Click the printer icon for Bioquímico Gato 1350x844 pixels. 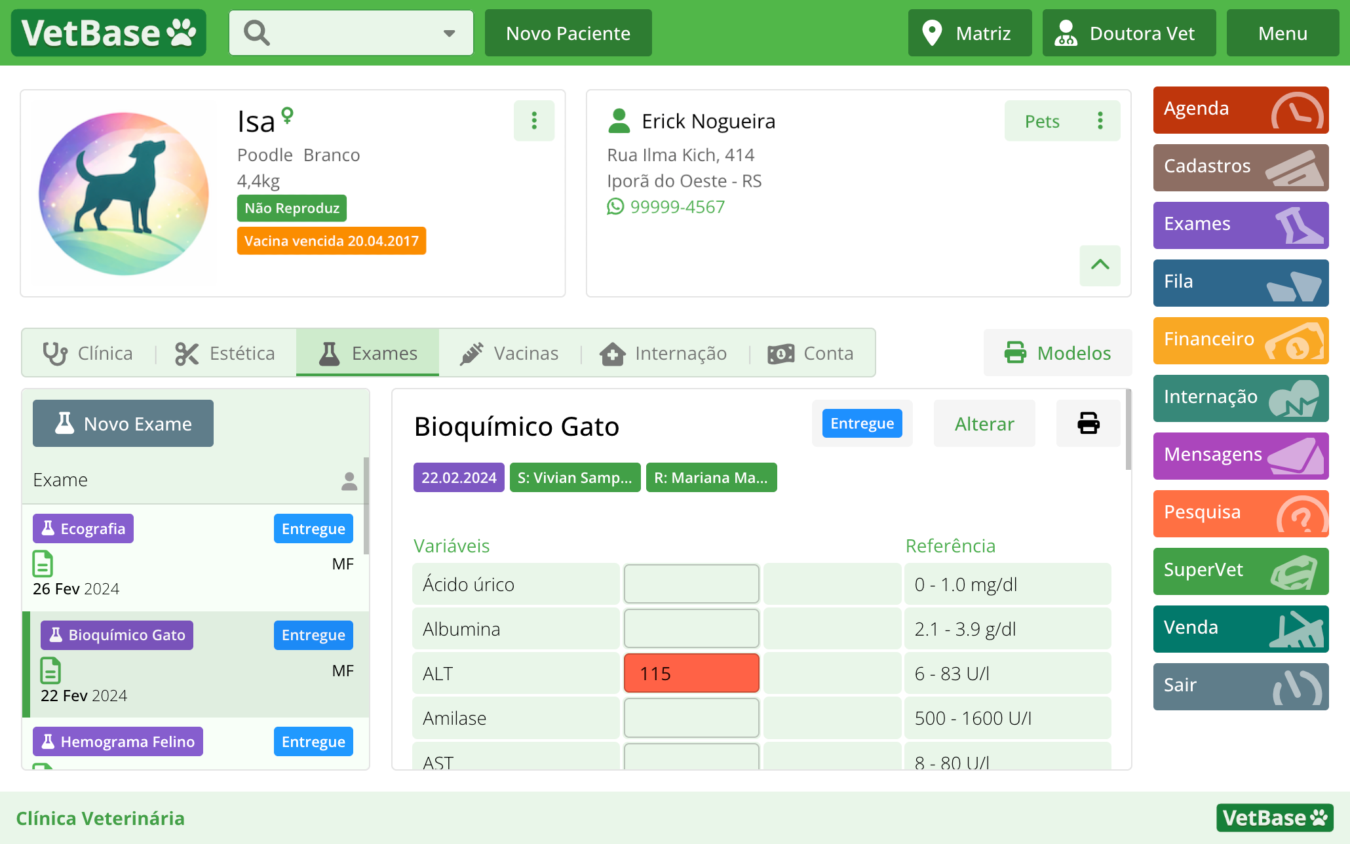pyautogui.click(x=1088, y=423)
